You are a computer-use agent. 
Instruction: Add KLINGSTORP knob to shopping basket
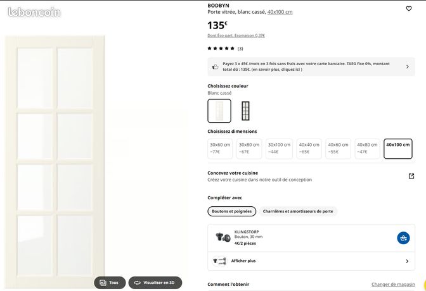click(403, 238)
